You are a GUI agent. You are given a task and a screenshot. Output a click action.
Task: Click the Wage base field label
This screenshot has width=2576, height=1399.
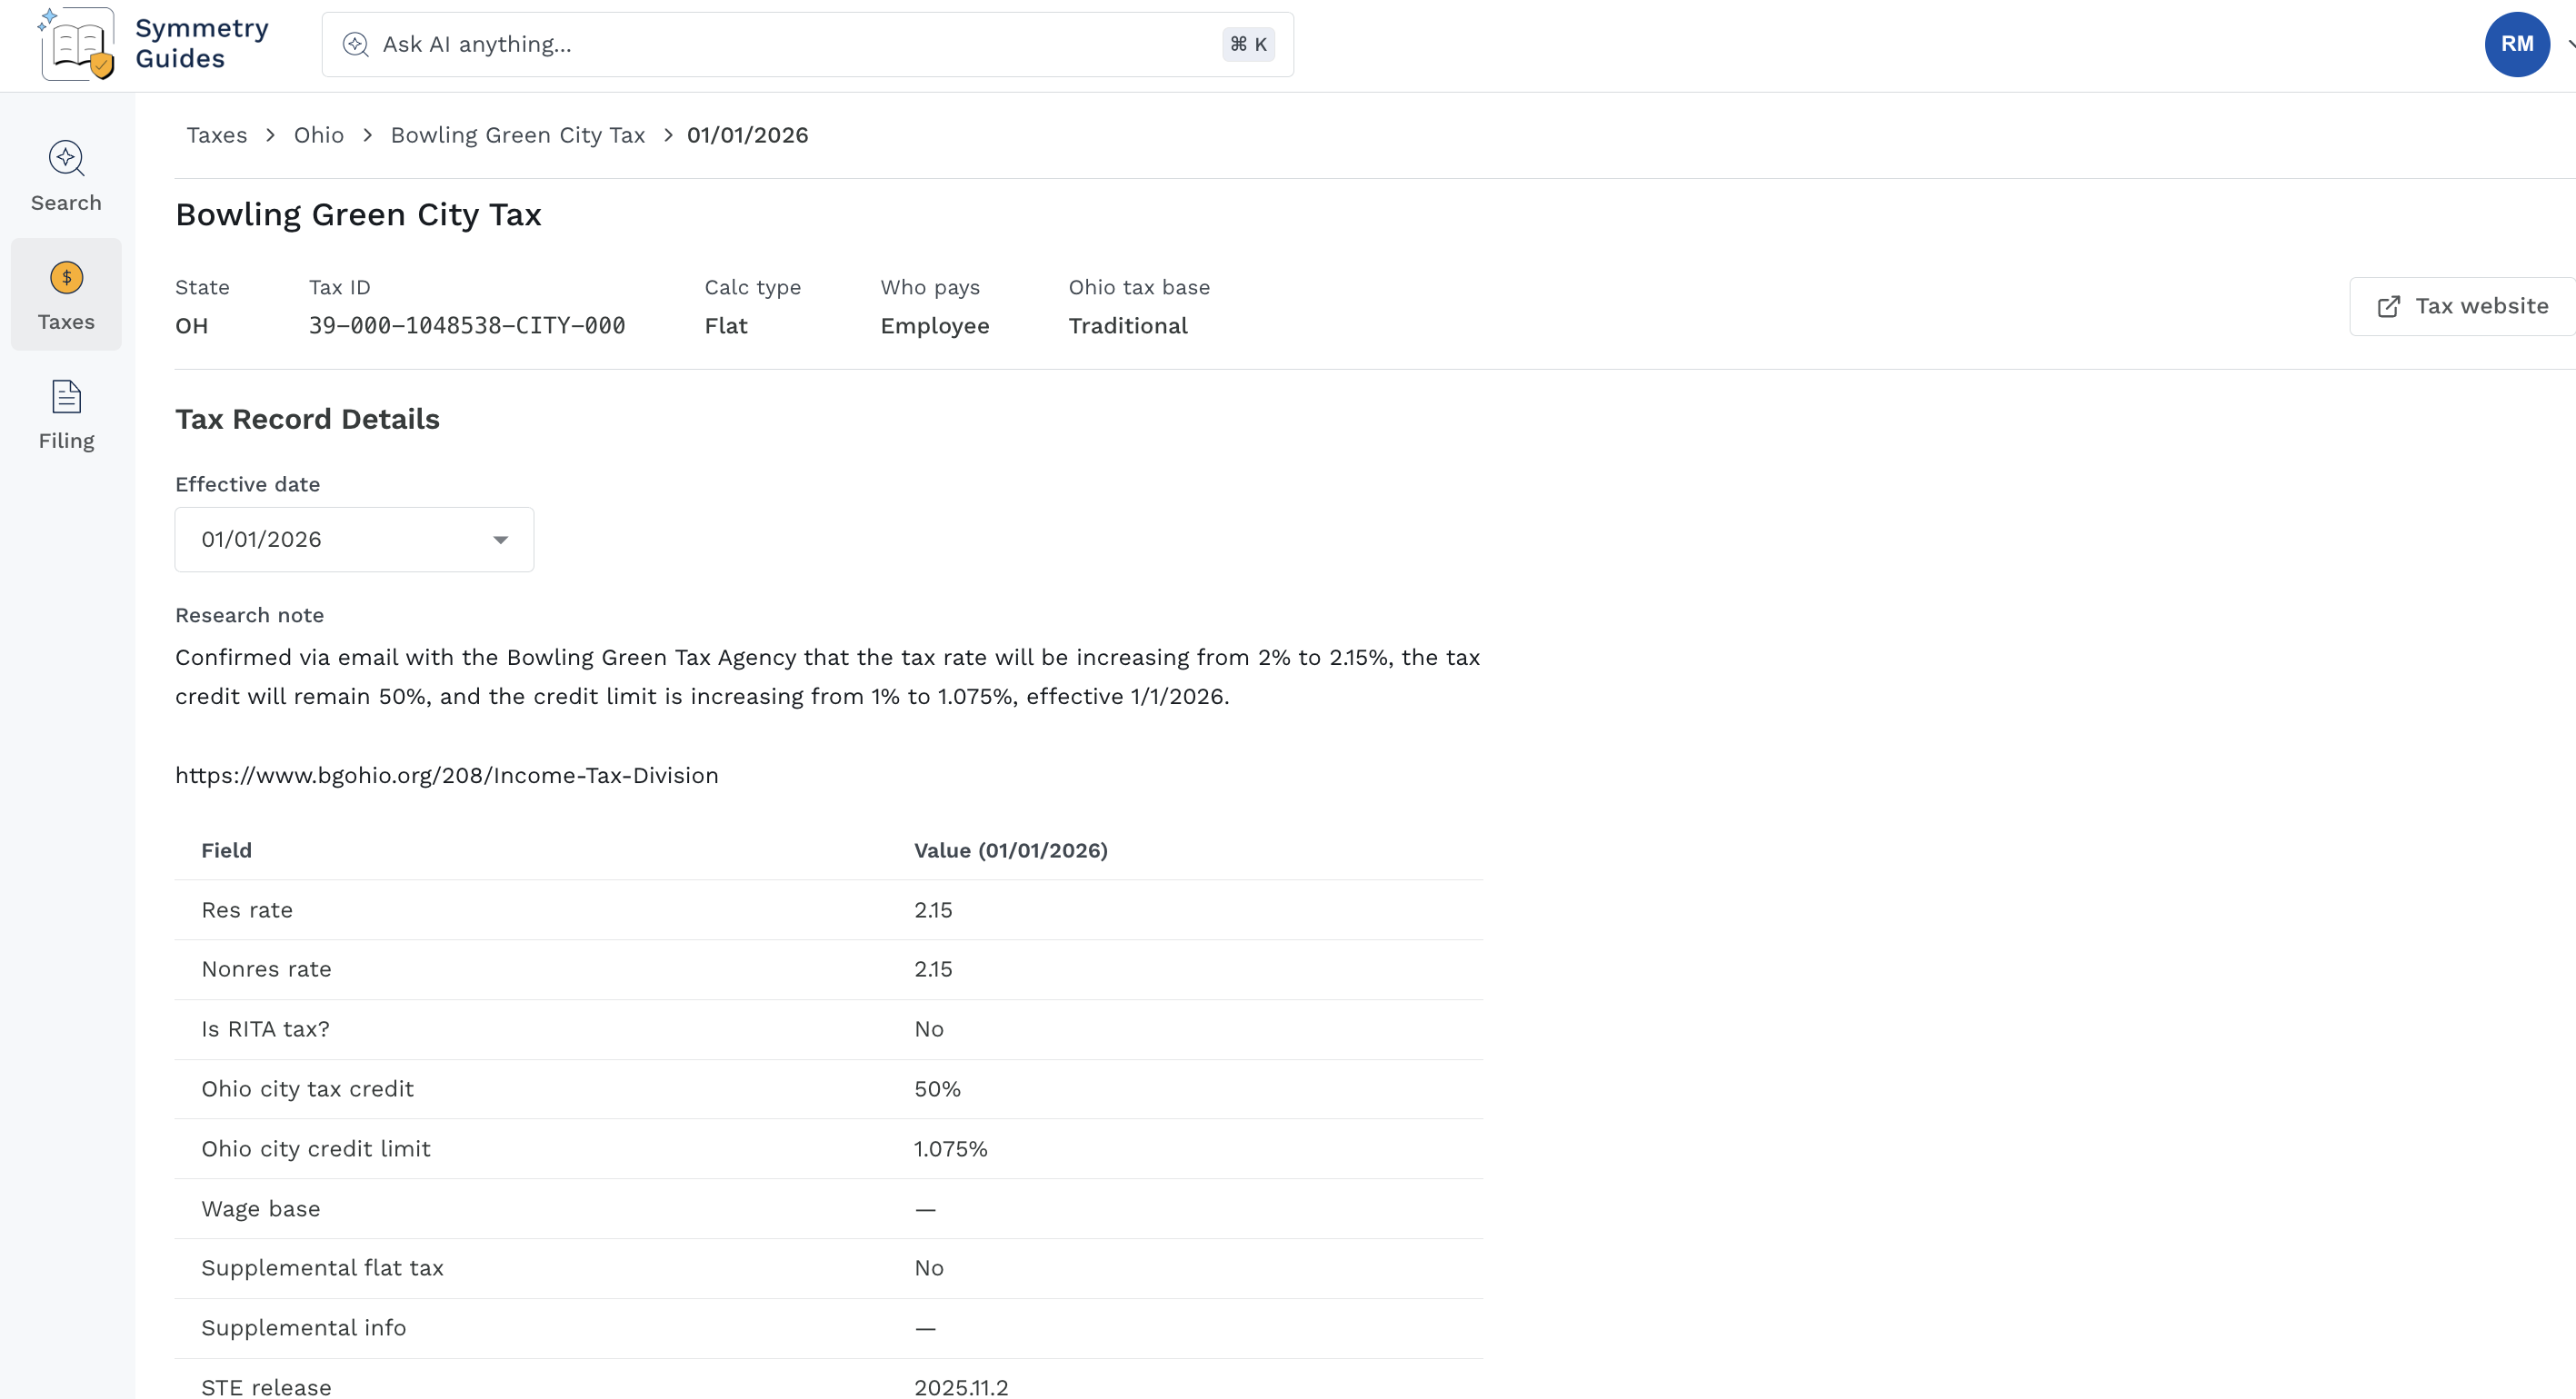(x=260, y=1209)
